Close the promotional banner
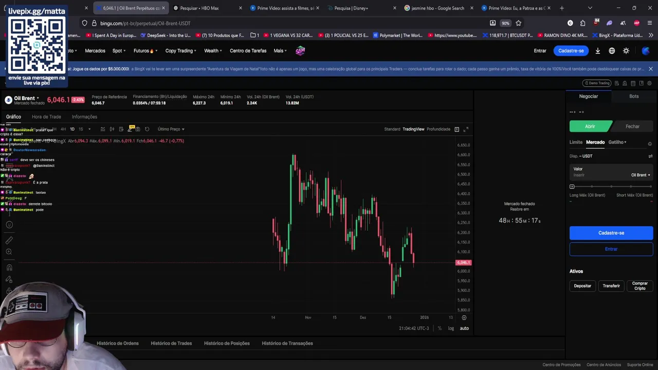658x370 pixels. (650, 69)
